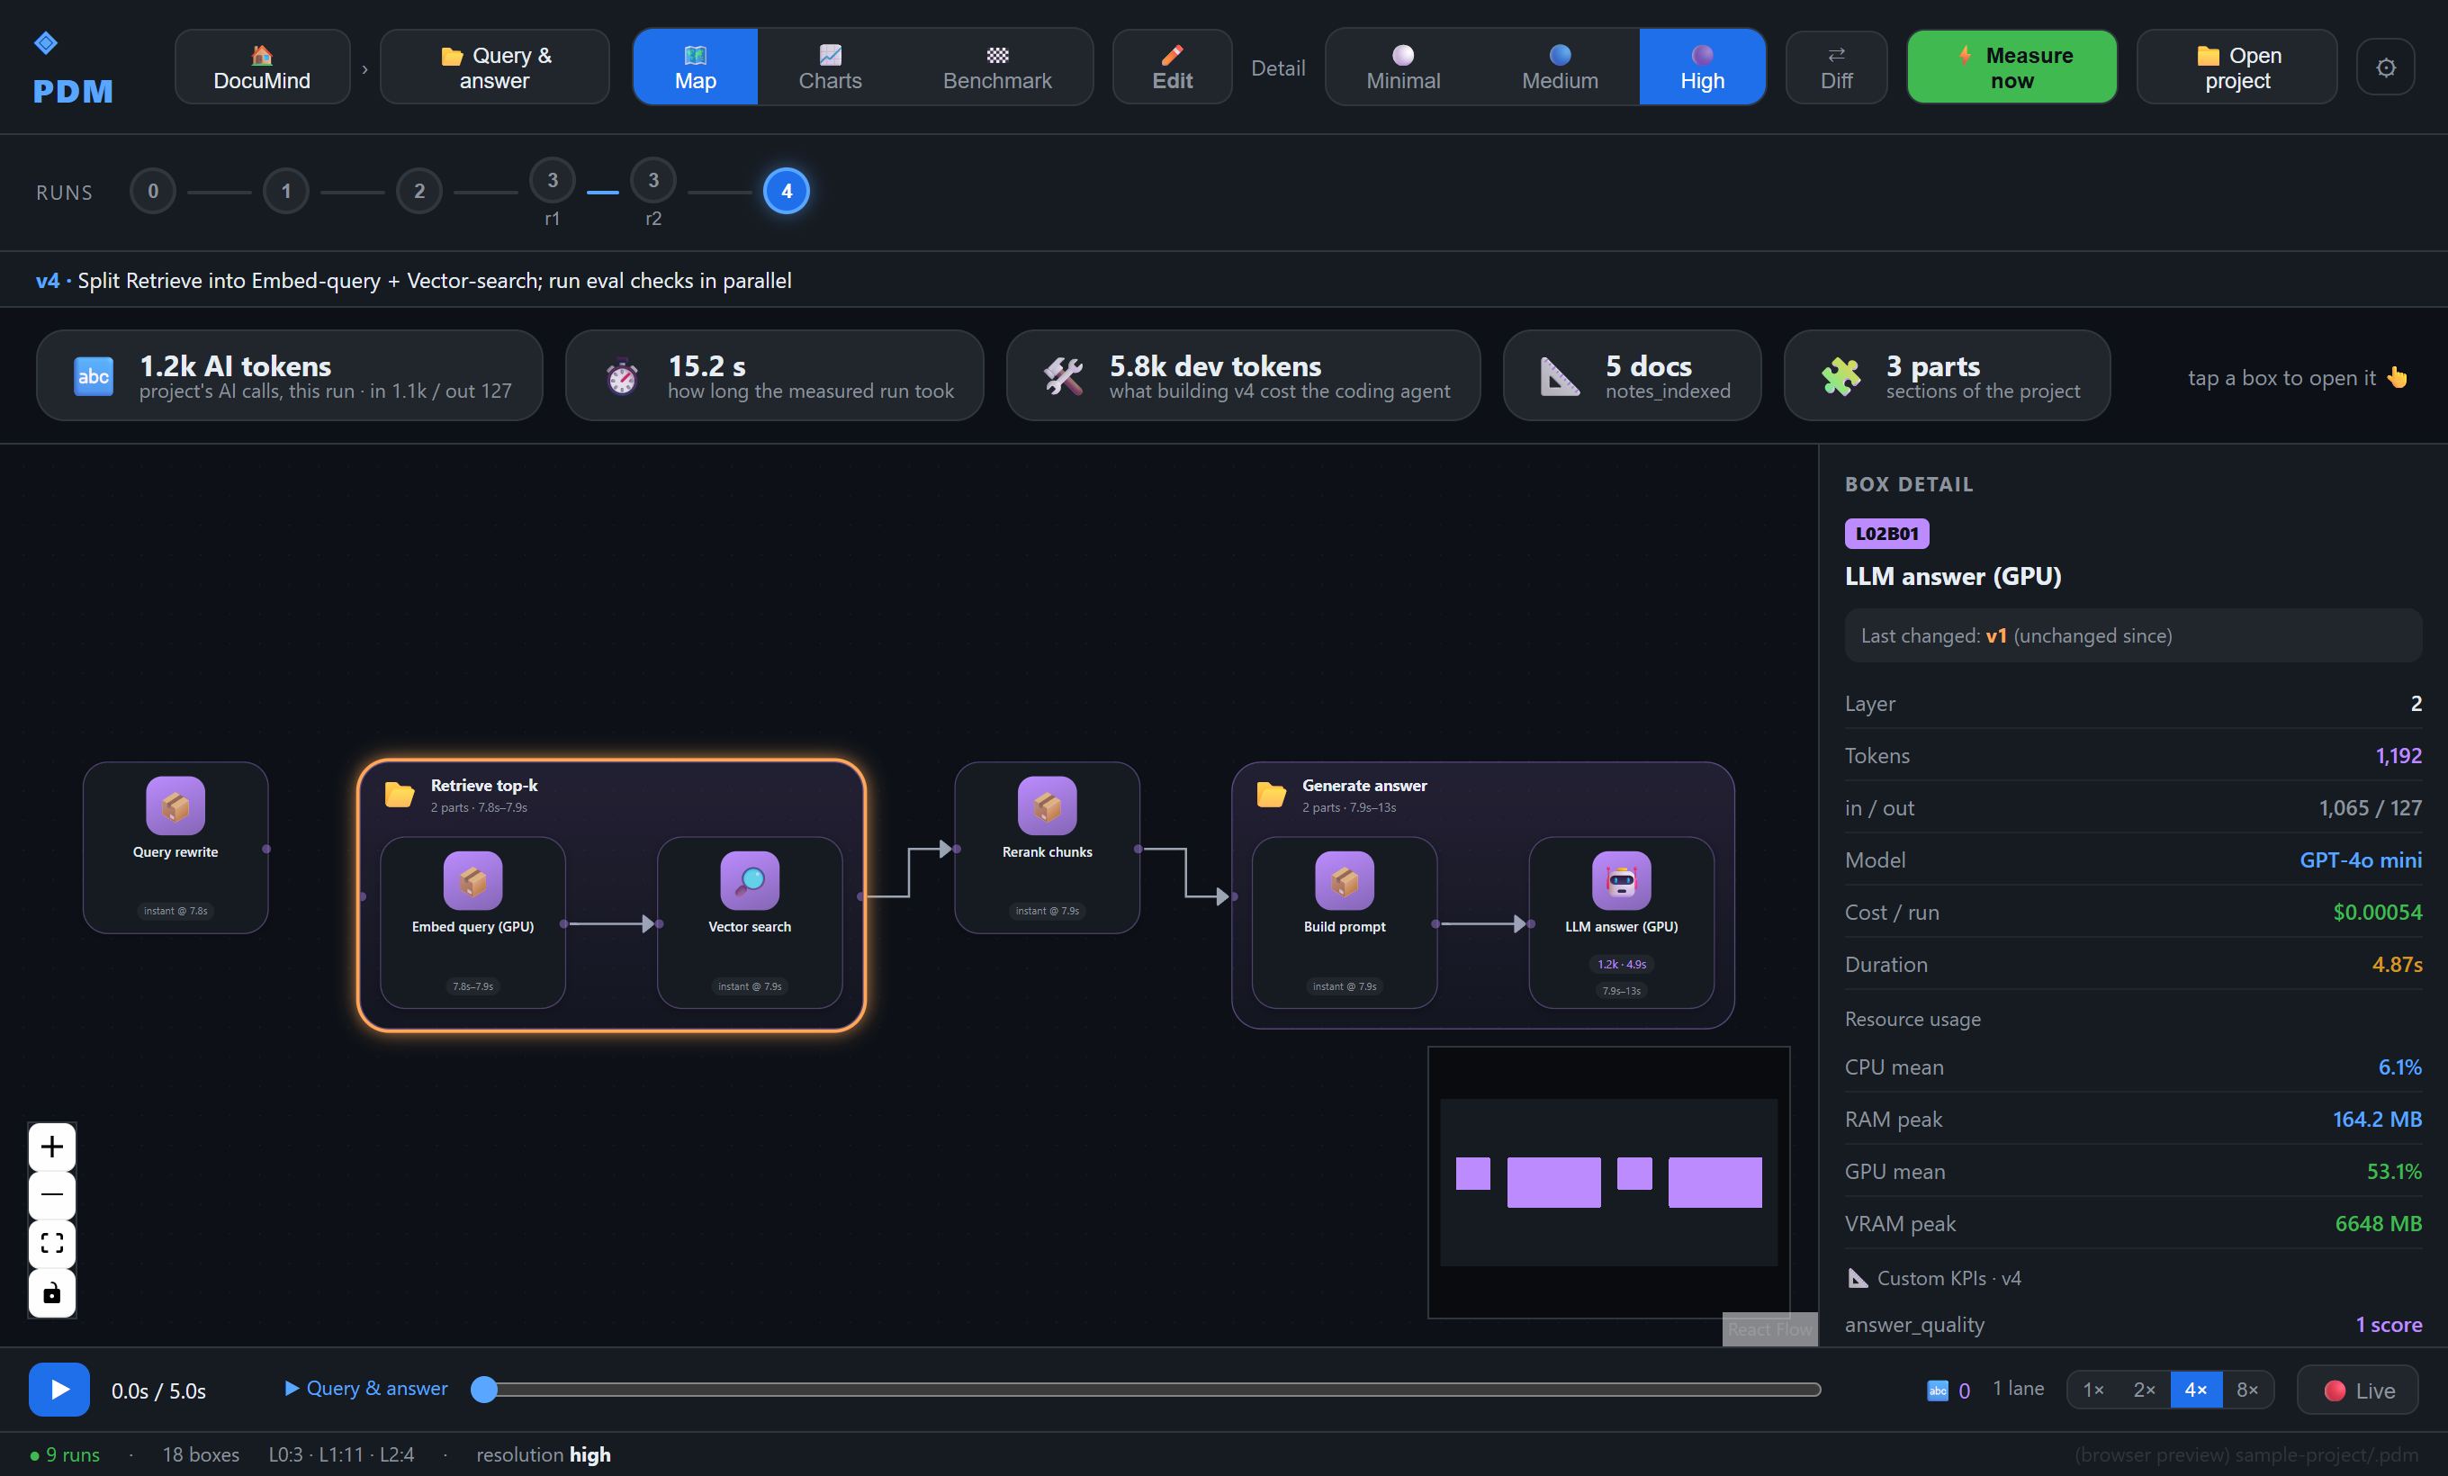Click the GPT-4o mini model value

click(2361, 860)
